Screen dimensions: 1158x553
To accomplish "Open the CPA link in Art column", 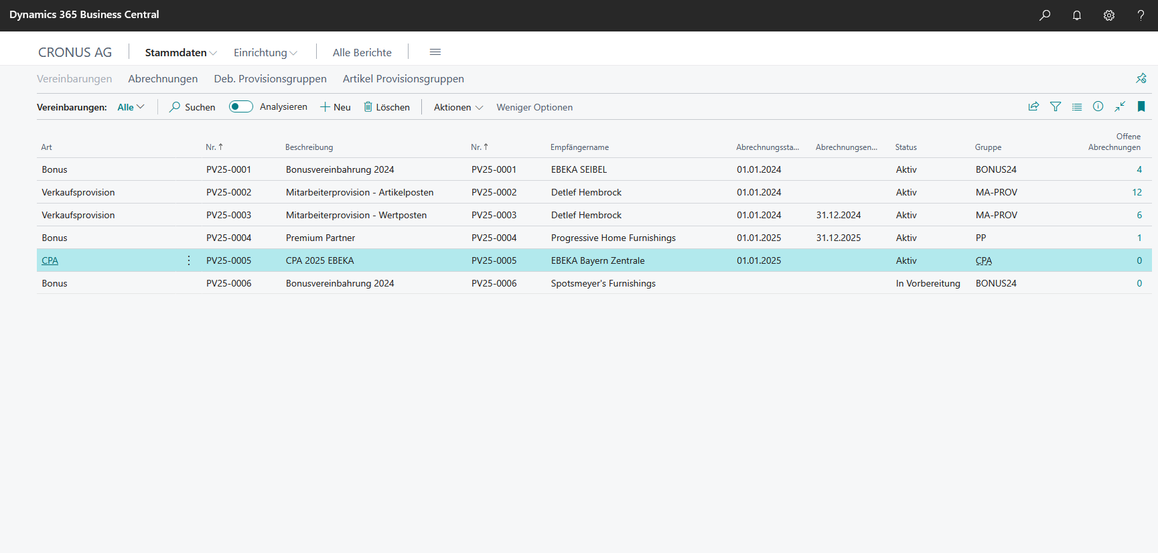I will [x=50, y=260].
